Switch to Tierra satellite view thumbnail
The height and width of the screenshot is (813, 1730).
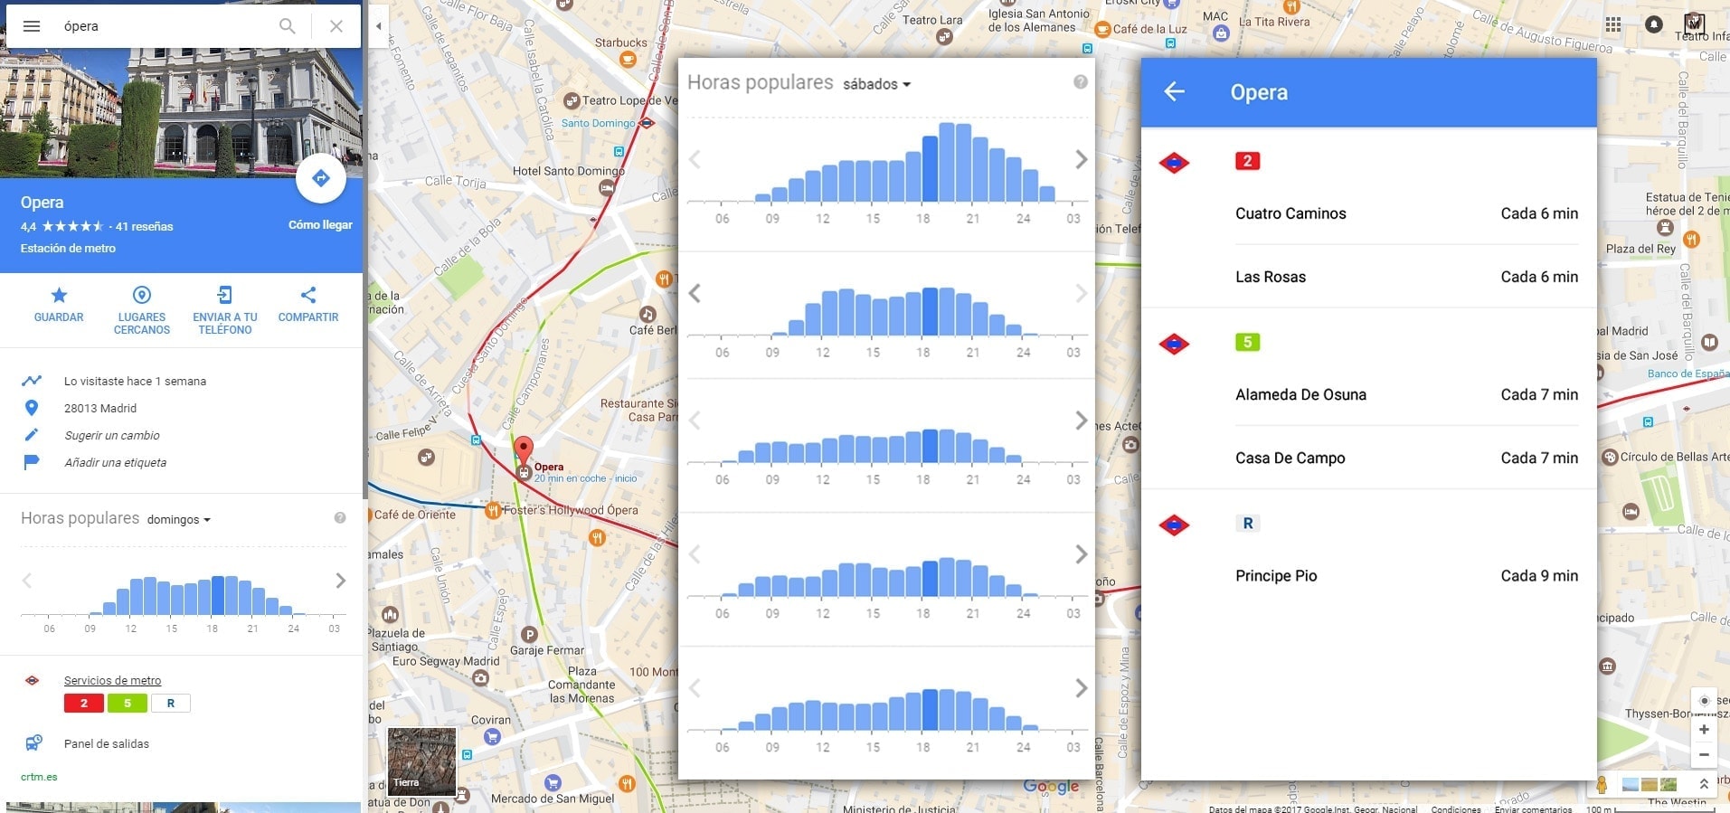(421, 761)
